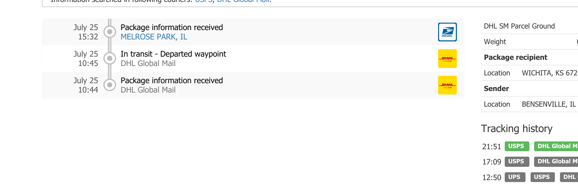Select the 10:45 timeline circle marker
This screenshot has height=184, width=578.
coord(110,58)
